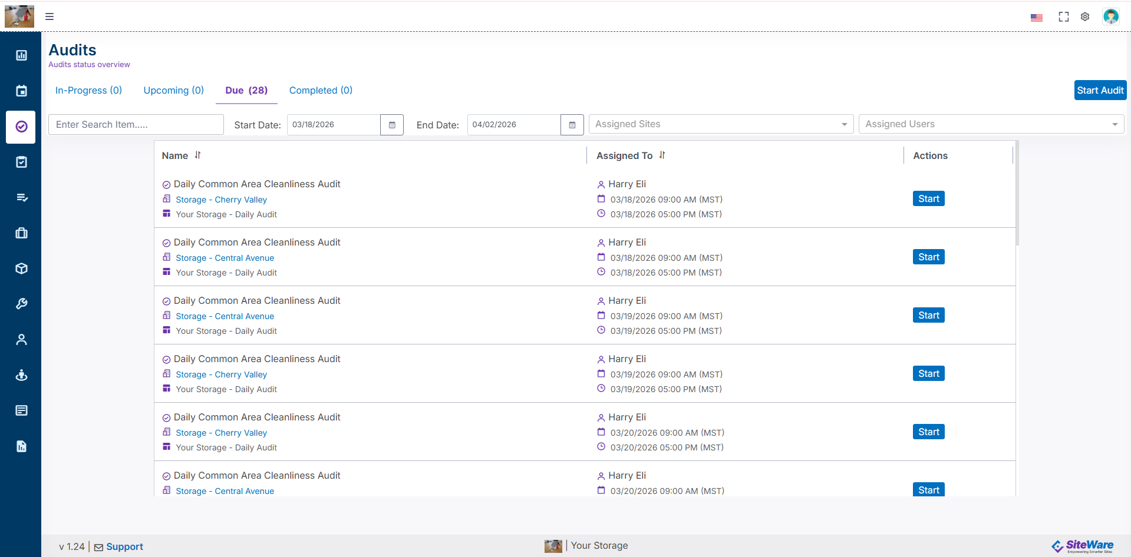Switch to the Completed (0) tab
This screenshot has width=1131, height=557.
[321, 90]
